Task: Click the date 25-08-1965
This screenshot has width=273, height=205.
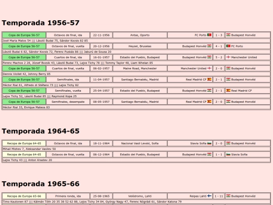Action: coord(101,196)
